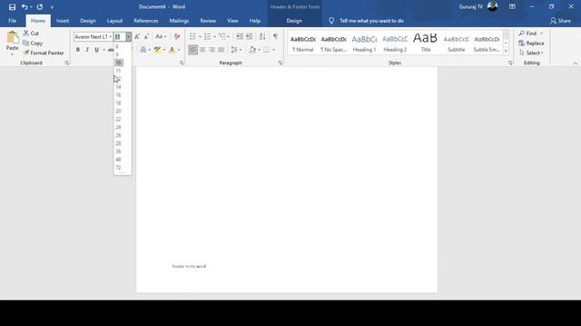Expand the Paste options arrow

[x=12, y=54]
